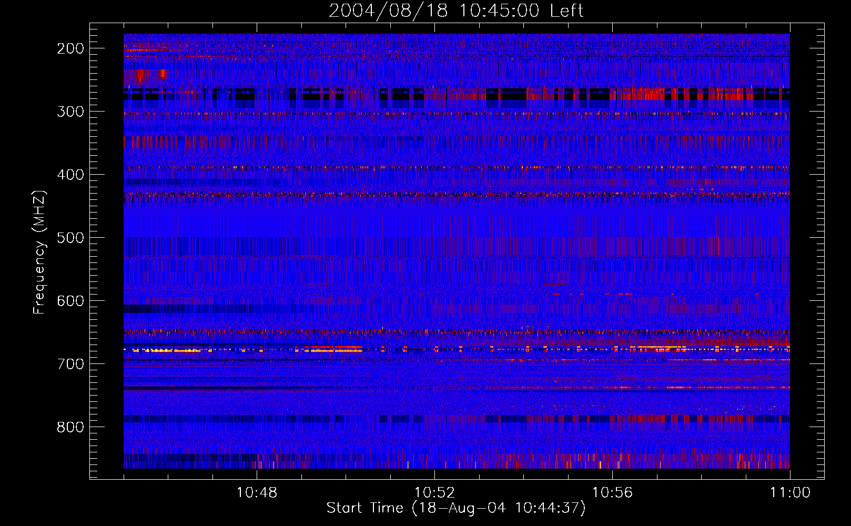Click the 10:52 time tick label
This screenshot has width=851, height=526.
tap(434, 492)
